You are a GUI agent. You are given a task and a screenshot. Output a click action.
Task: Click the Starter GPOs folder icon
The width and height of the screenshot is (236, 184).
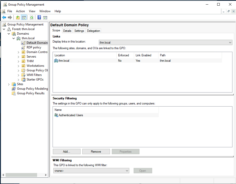click(23, 80)
